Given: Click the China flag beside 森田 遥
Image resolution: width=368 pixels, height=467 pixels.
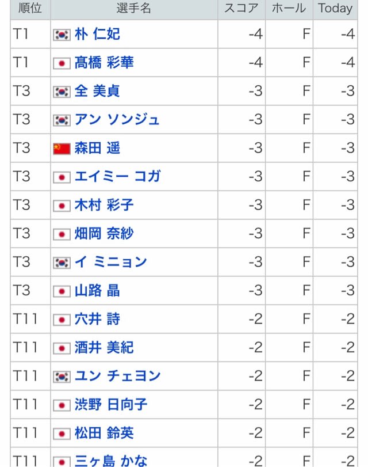Looking at the screenshot, I should tap(62, 149).
